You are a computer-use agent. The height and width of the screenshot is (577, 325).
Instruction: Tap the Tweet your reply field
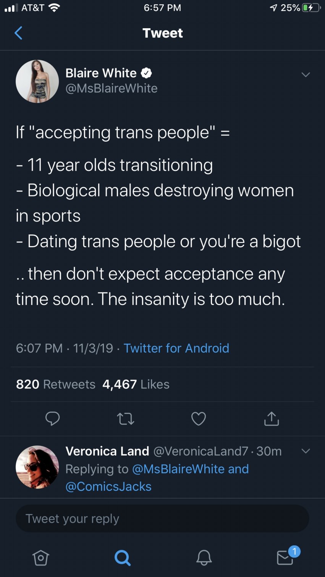coord(162,519)
